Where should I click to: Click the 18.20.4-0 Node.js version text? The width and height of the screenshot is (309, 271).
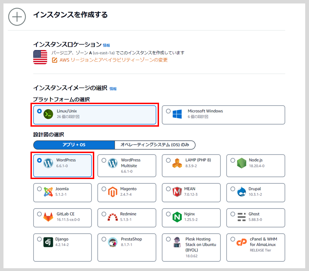257,166
